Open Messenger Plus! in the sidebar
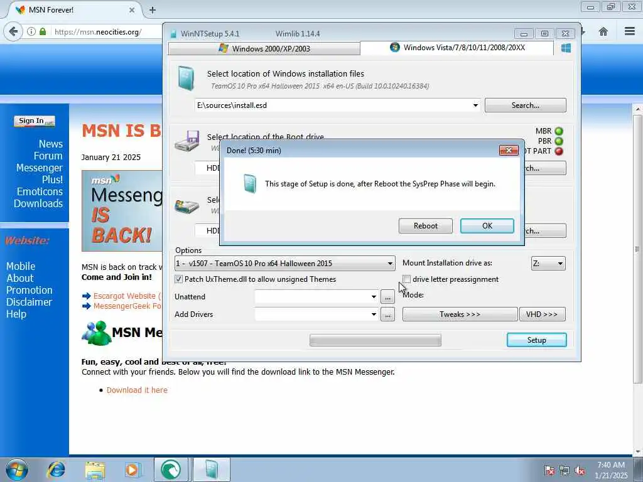 click(40, 174)
